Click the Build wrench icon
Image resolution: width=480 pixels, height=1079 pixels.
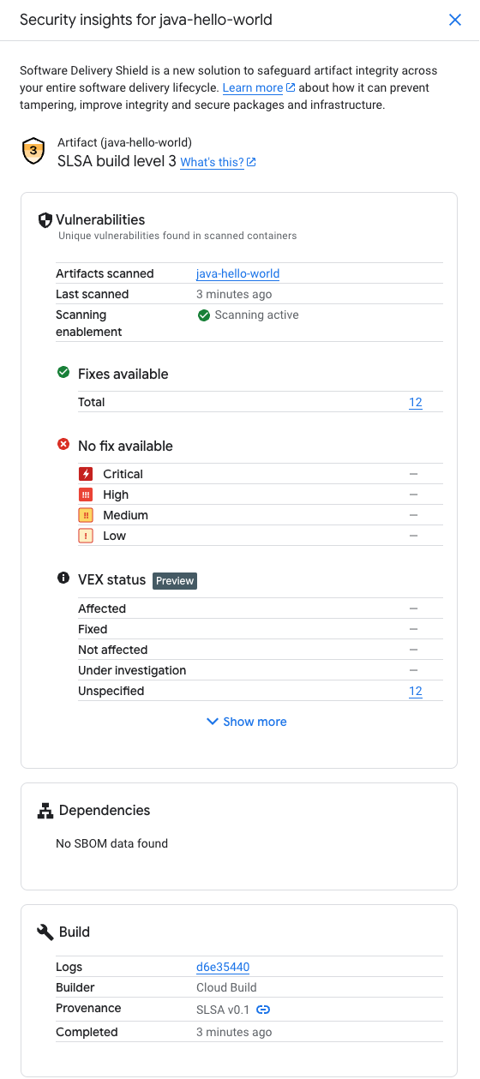point(45,932)
